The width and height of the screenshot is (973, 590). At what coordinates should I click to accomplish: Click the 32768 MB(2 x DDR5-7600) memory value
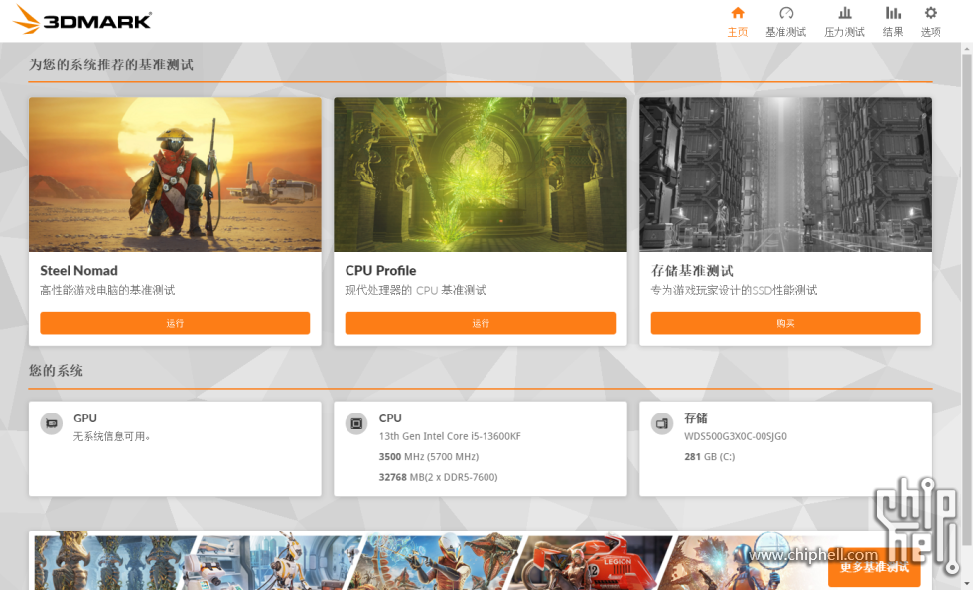pos(438,477)
